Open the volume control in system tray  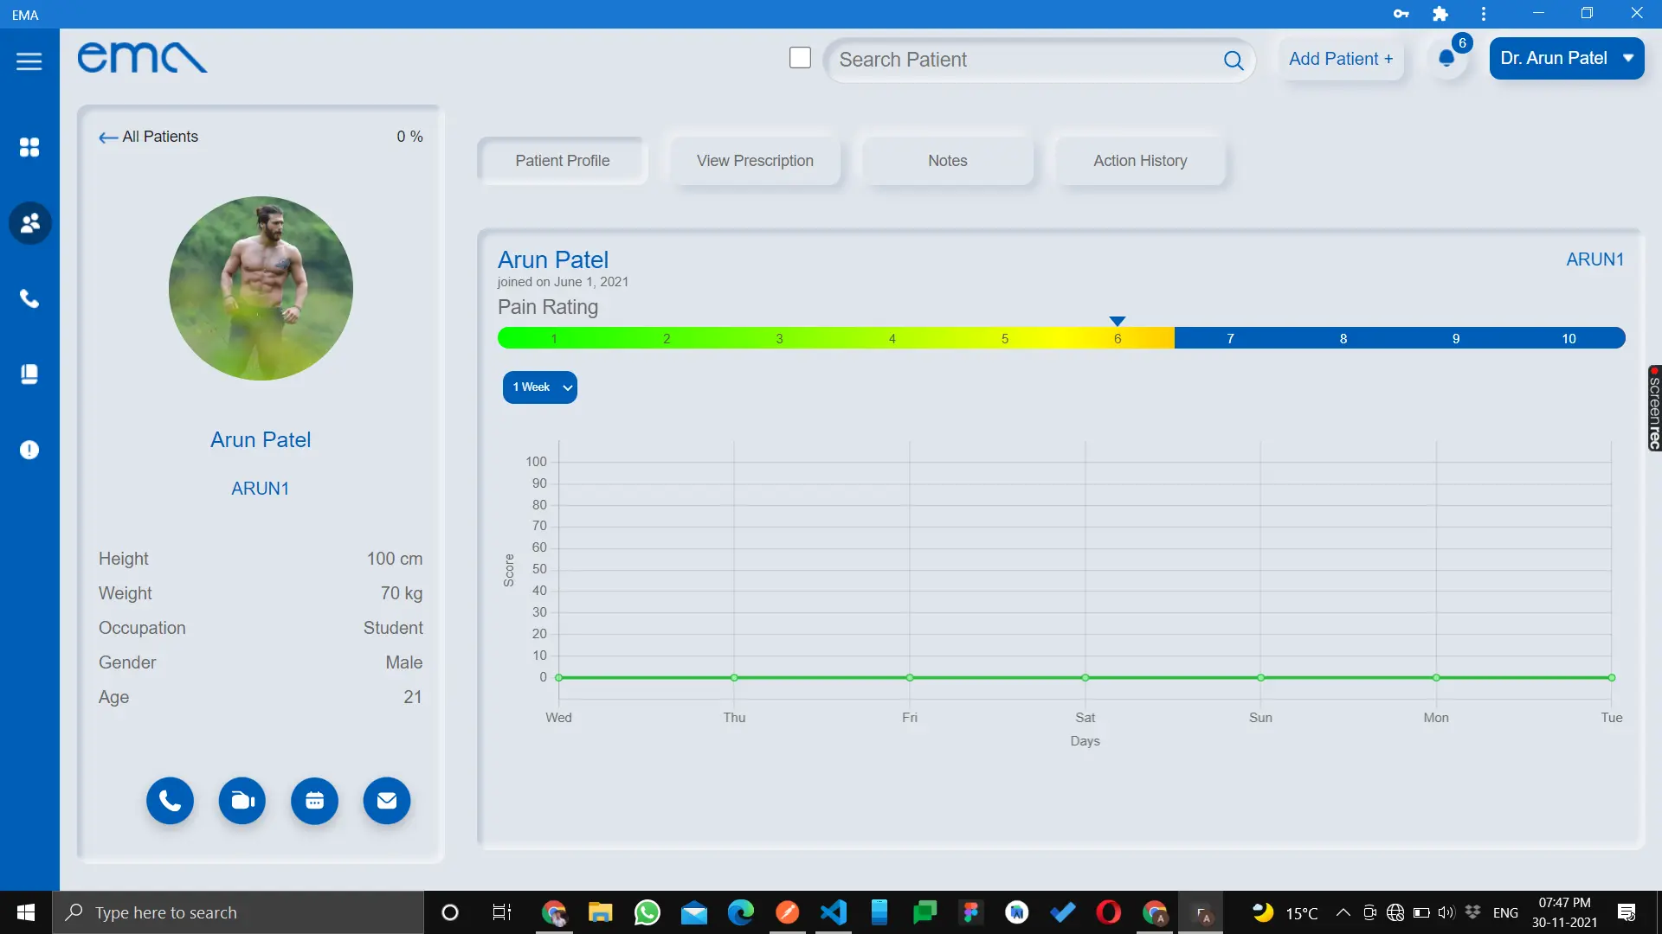click(1446, 912)
